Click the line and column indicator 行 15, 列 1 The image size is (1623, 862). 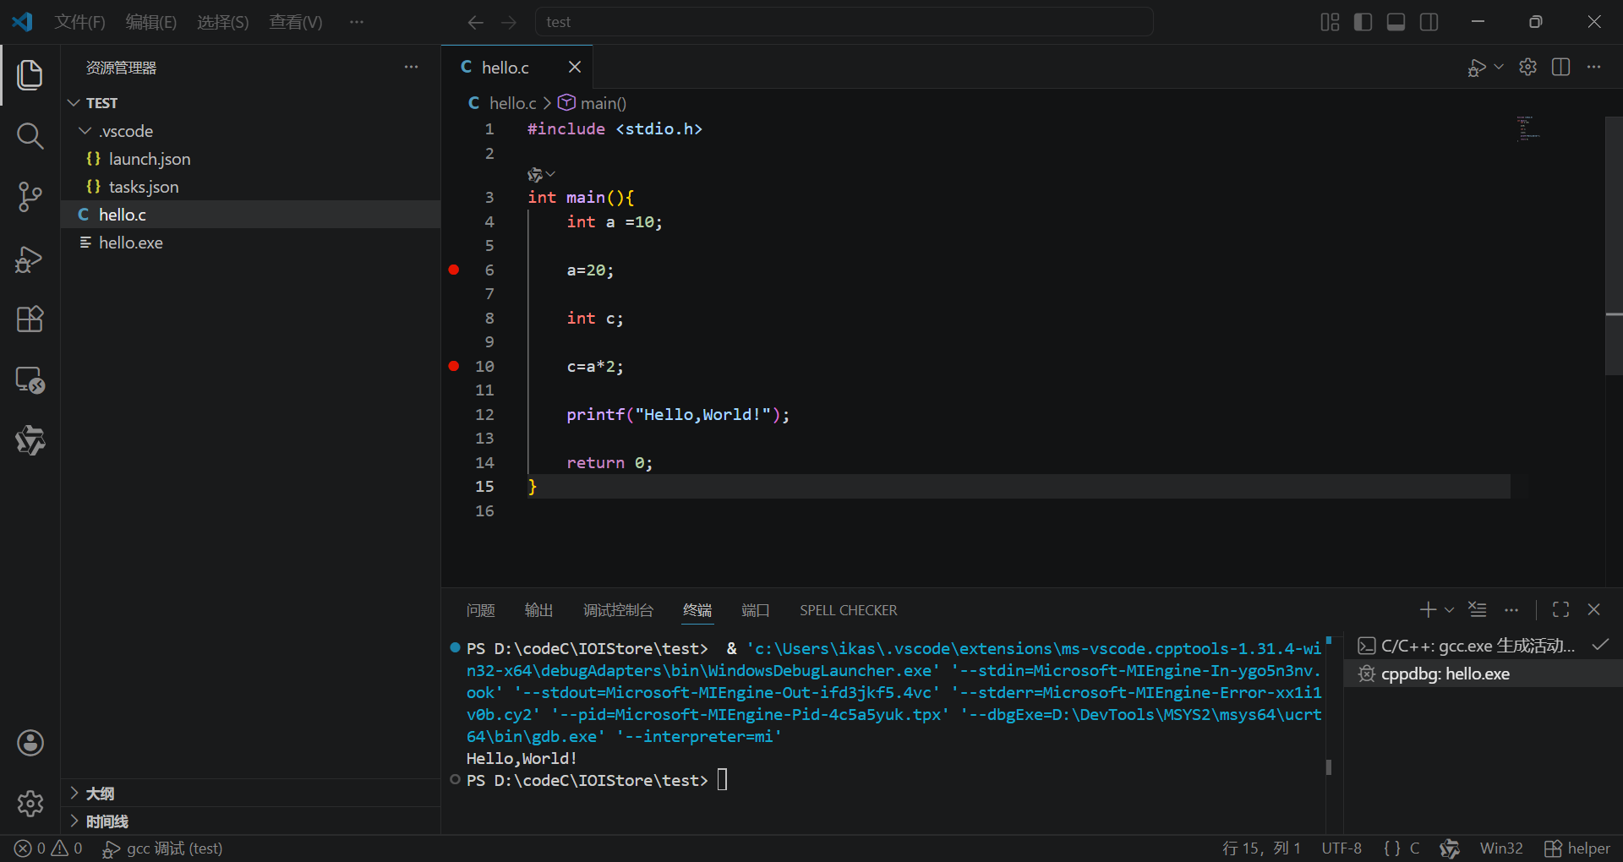1261,848
